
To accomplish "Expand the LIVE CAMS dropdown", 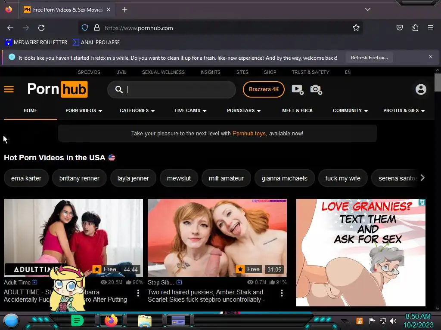I will 190,110.
